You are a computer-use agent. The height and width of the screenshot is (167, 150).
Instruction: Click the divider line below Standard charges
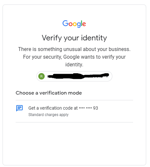point(74,122)
